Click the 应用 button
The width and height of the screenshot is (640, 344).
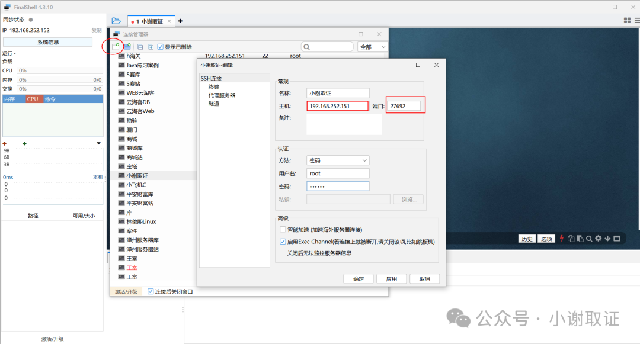pyautogui.click(x=392, y=279)
